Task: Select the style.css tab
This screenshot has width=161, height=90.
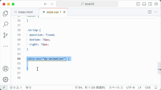Action: (x=53, y=12)
